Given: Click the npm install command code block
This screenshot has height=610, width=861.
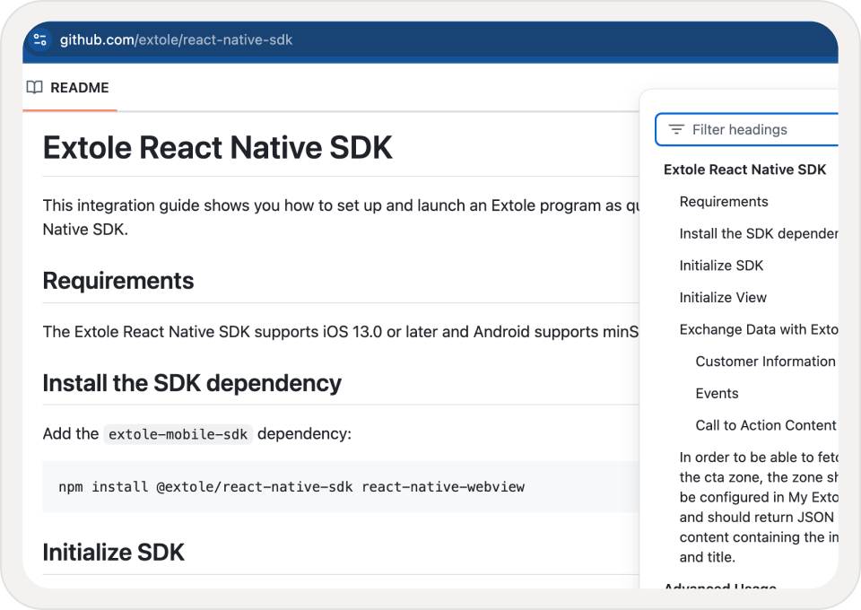Looking at the screenshot, I should (341, 487).
